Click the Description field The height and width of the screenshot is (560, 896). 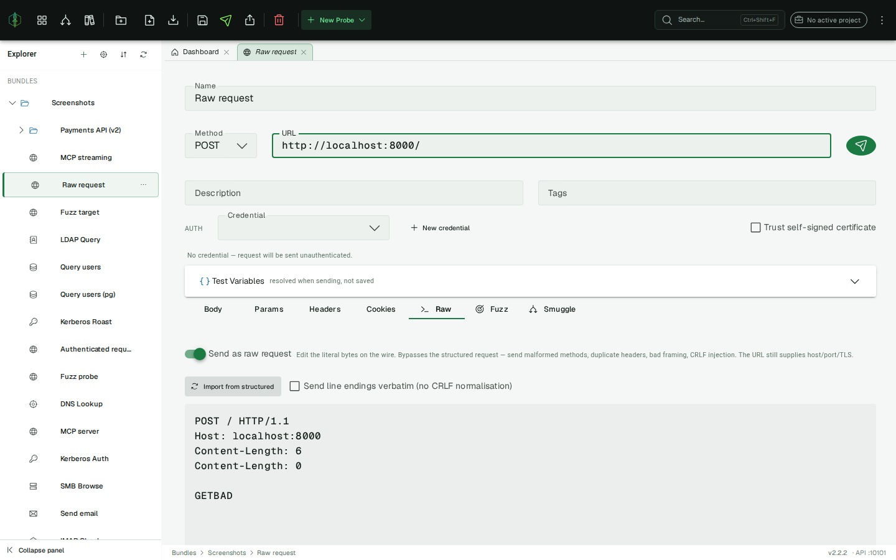[353, 193]
